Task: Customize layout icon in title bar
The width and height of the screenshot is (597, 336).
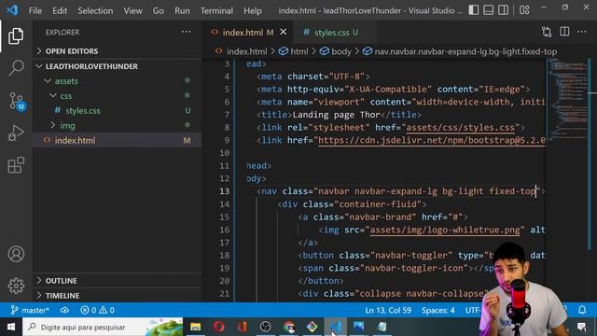Action: pos(524,10)
